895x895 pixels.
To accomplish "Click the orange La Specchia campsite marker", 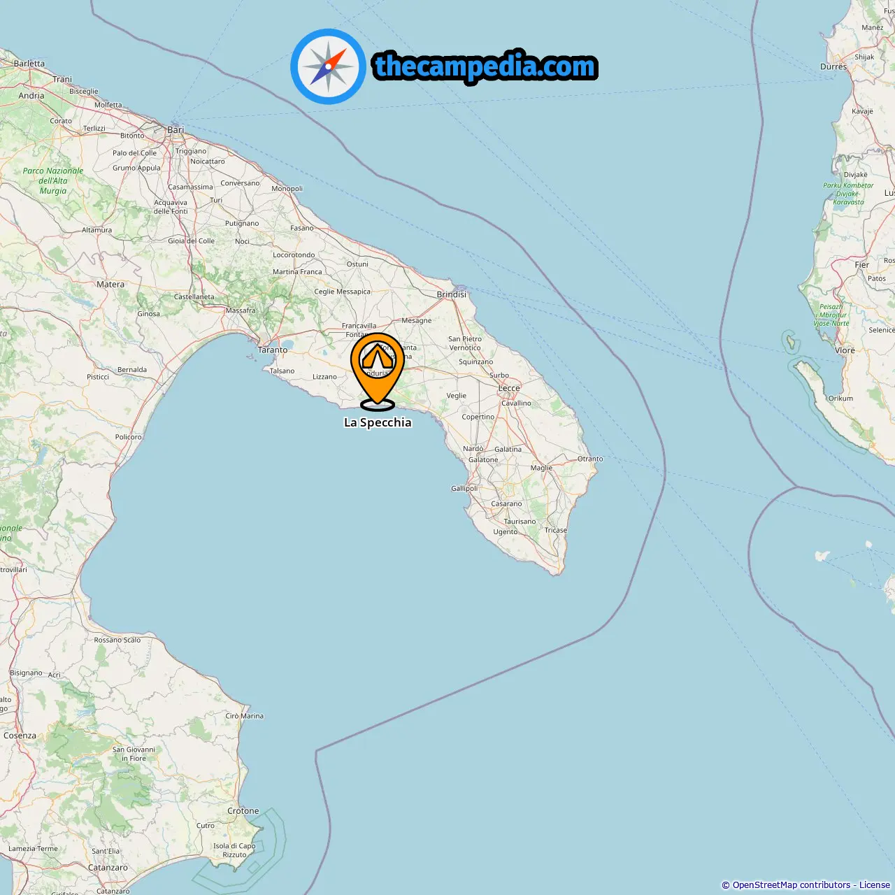I will click(378, 370).
